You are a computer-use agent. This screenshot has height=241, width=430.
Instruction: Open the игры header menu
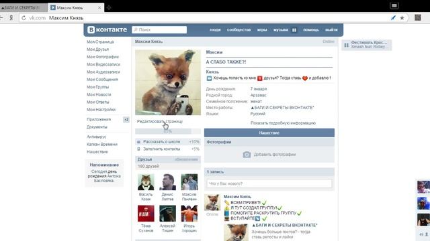coord(262,29)
